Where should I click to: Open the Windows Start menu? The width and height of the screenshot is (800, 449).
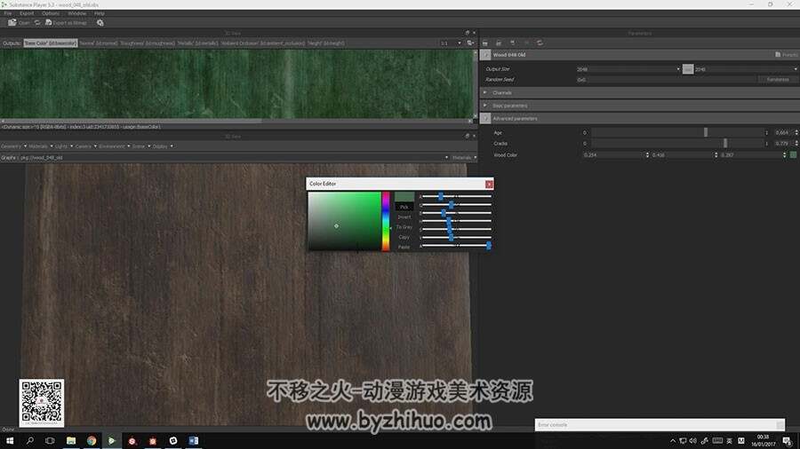point(10,441)
